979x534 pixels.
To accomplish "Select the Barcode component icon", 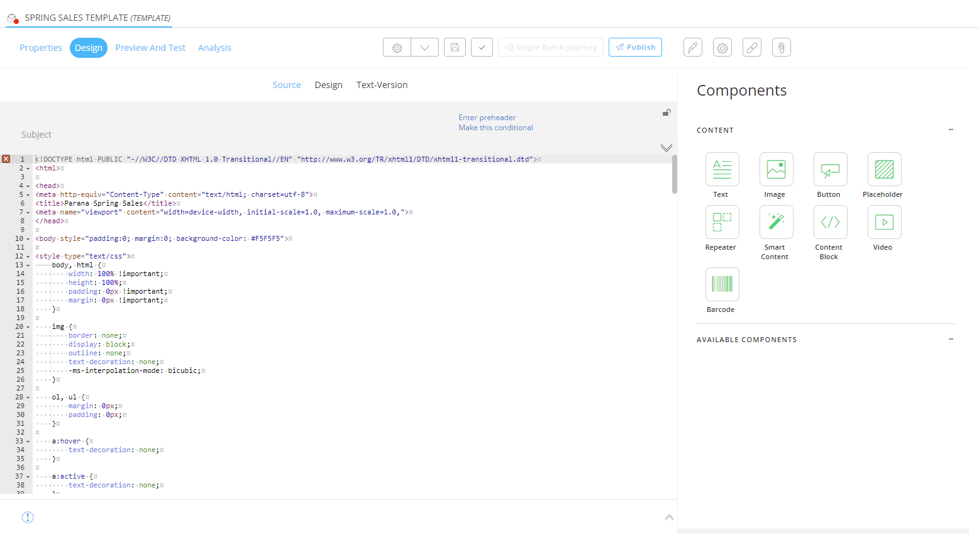I will click(x=722, y=284).
